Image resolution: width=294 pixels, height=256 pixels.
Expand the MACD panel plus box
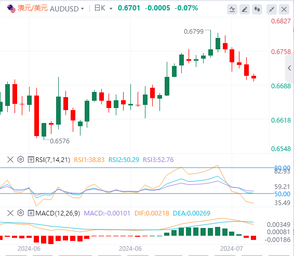(31, 213)
